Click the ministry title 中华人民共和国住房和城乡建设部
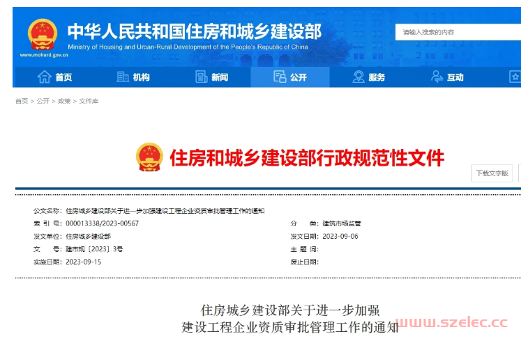This screenshot has height=341, width=521. pos(195,31)
